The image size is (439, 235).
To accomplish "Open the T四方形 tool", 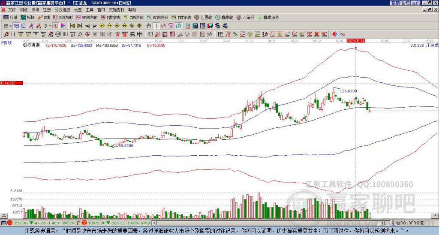I will coord(134,17).
